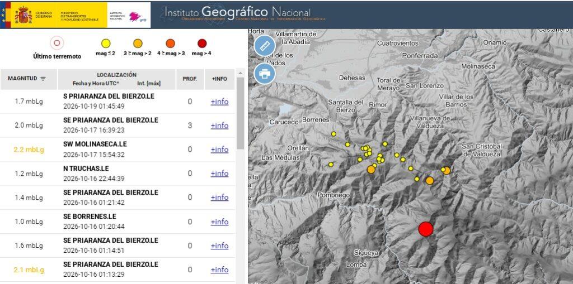Click the Ponferrada label on the map
Image resolution: width=573 pixels, height=284 pixels.
coord(420,56)
